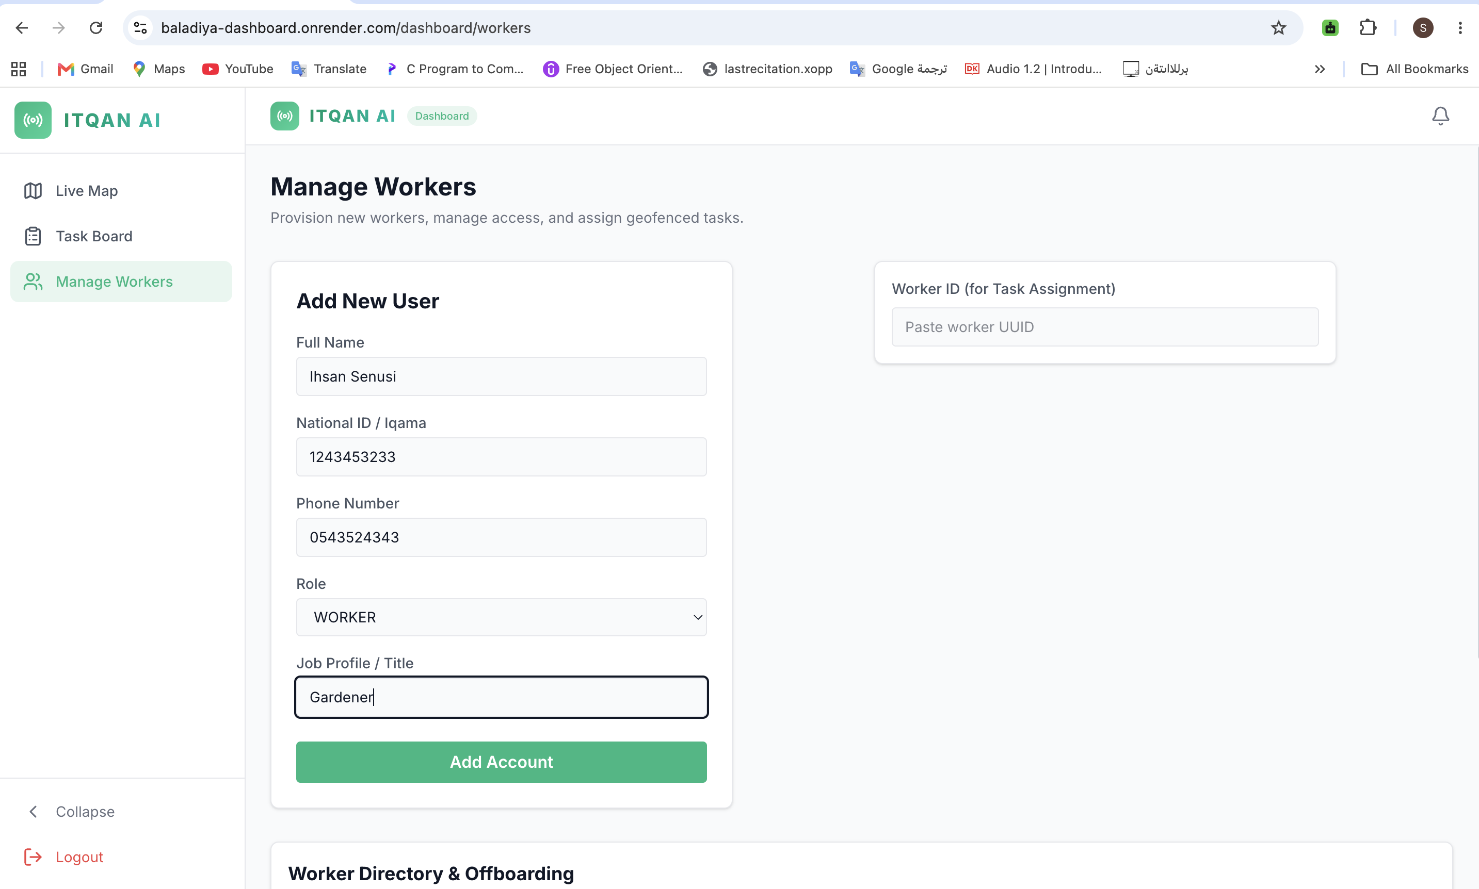Screen dimensions: 1479x889
Task: Click the Manage Workers people icon
Action: [33, 282]
